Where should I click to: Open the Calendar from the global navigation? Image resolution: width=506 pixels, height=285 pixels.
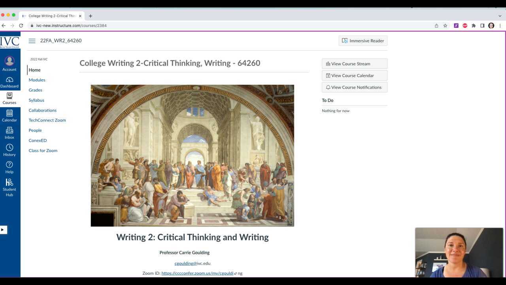coord(9,114)
